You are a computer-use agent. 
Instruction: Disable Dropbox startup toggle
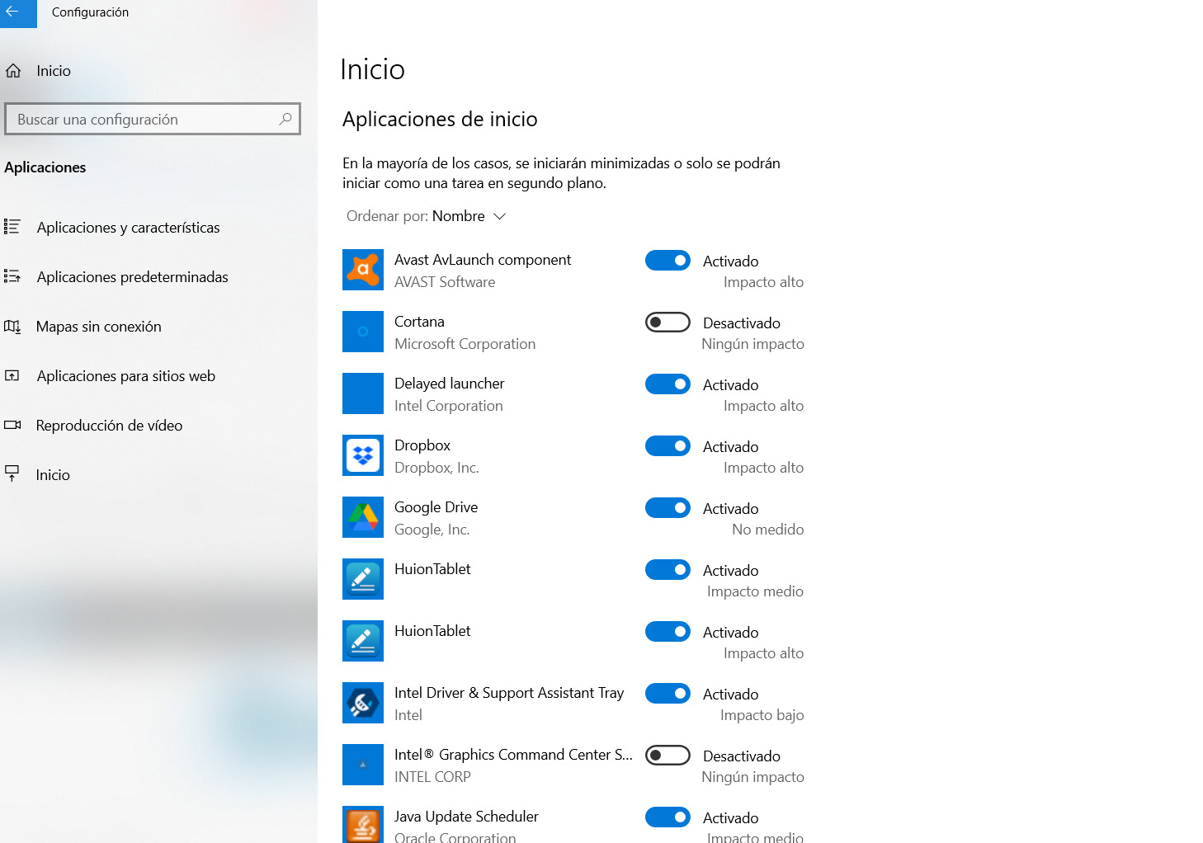[x=668, y=446]
